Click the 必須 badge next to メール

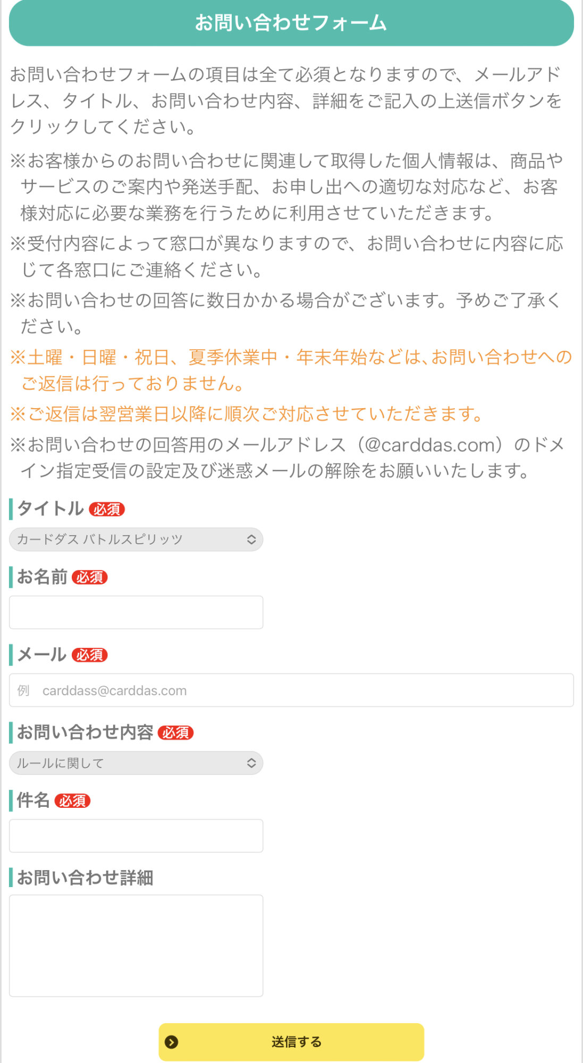tap(90, 655)
